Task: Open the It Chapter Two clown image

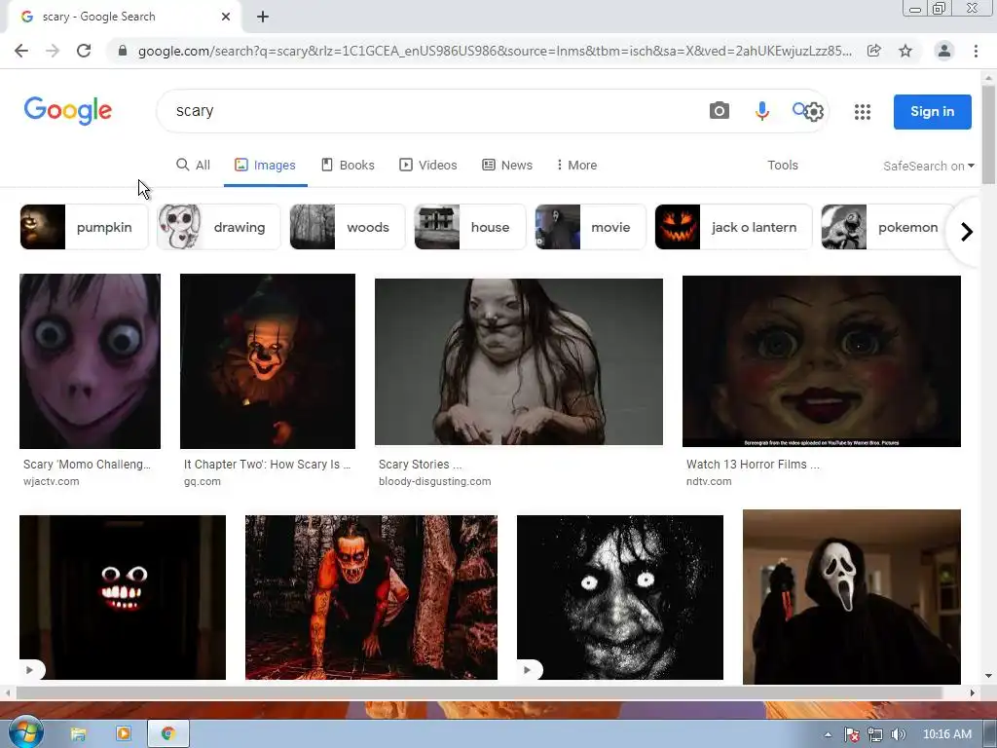Action: point(268,361)
